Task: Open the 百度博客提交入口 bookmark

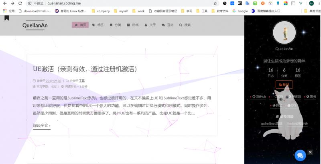Action: [x=266, y=11]
